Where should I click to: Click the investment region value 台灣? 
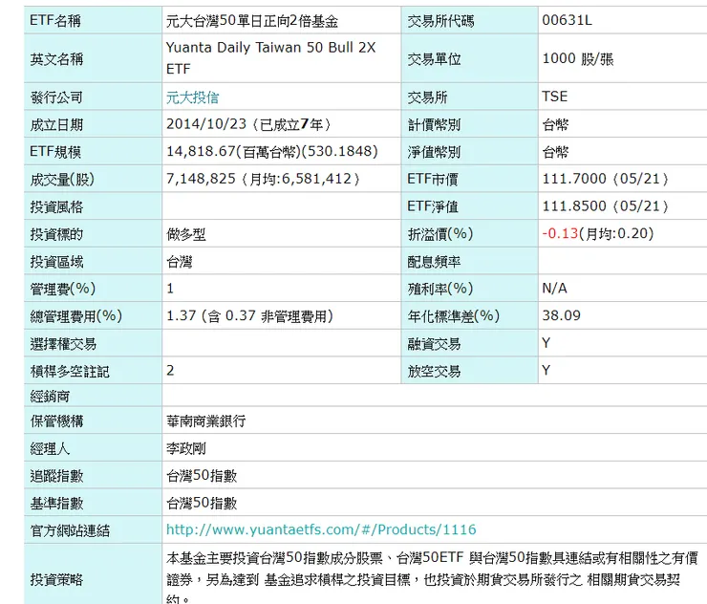179,262
